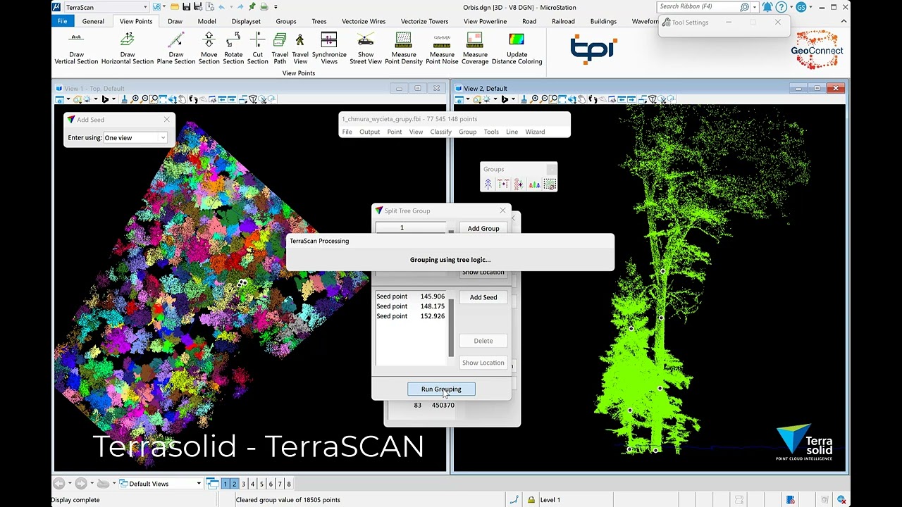Image resolution: width=902 pixels, height=507 pixels.
Task: Switch to the Trees ribbon tab
Action: click(319, 21)
